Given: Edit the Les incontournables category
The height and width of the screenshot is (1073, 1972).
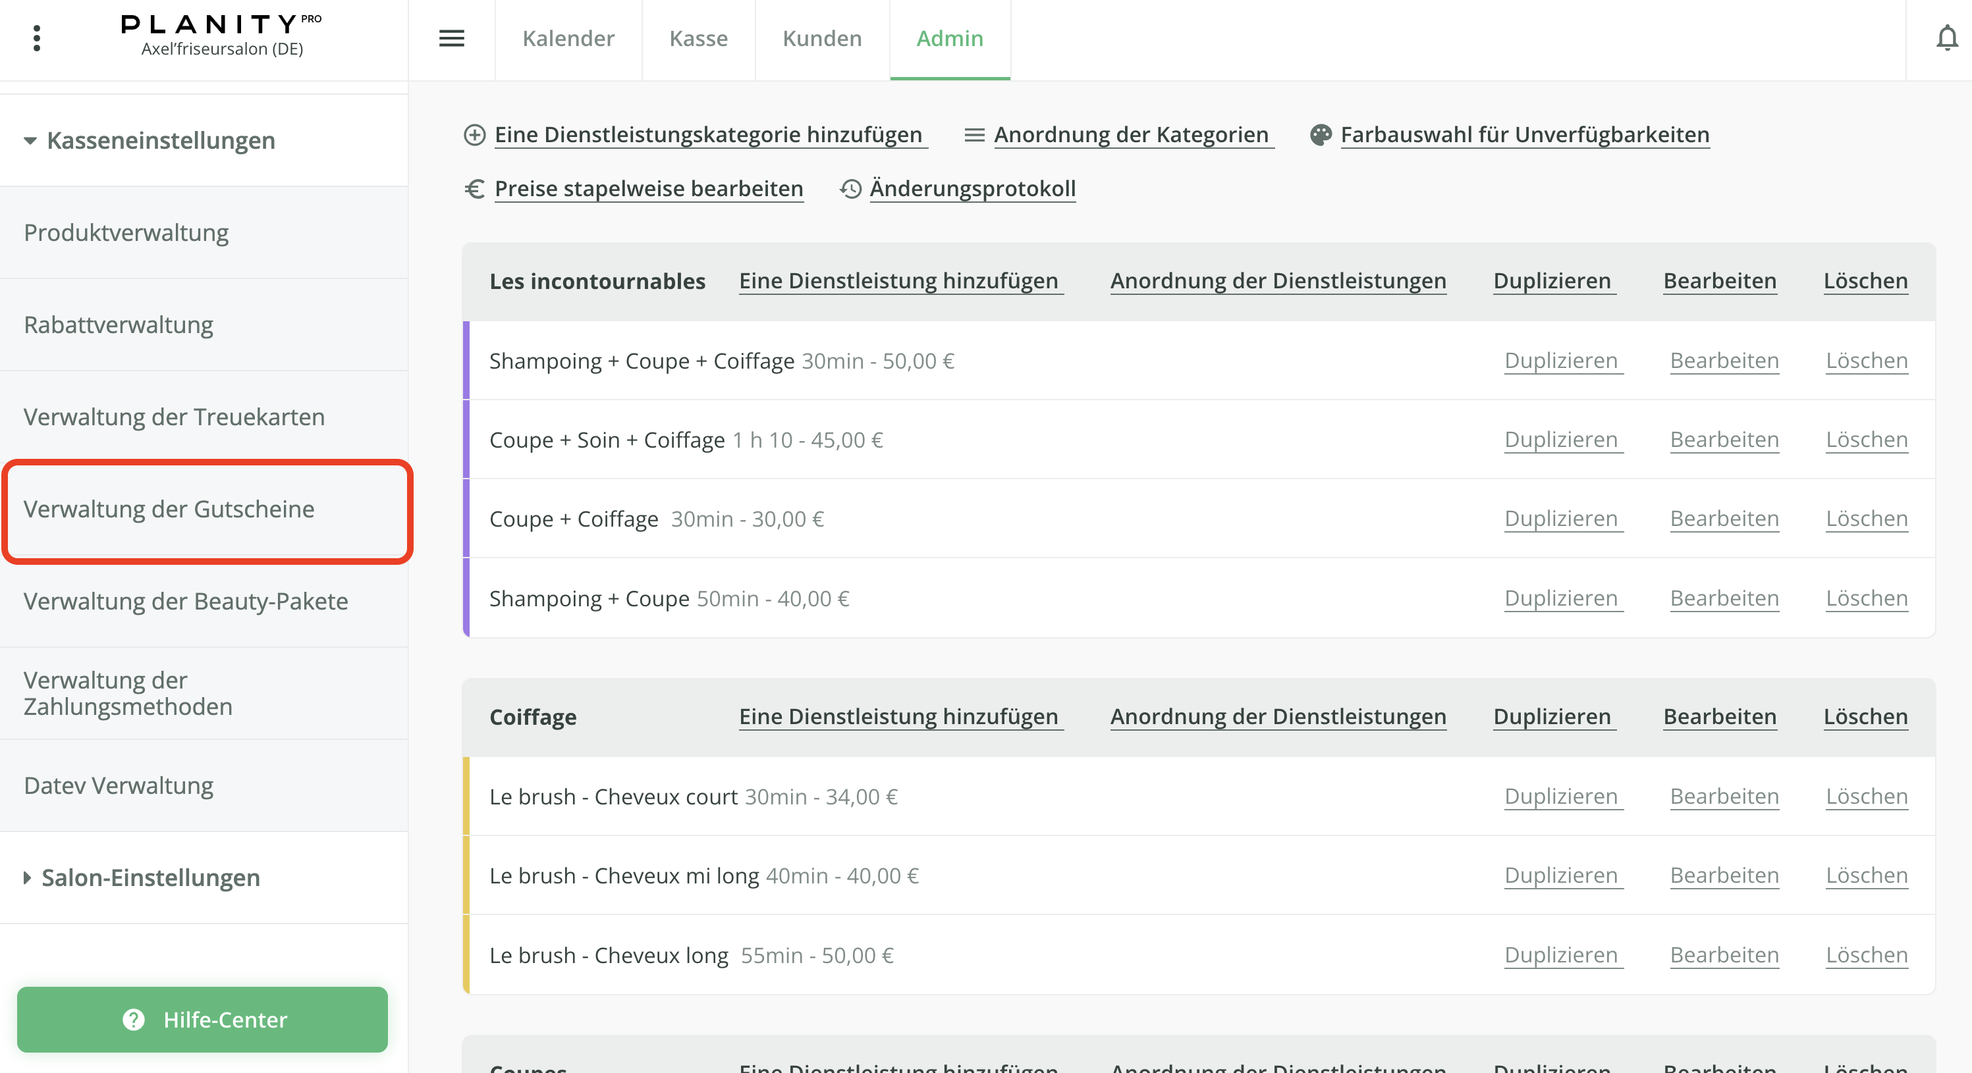Looking at the screenshot, I should point(1719,281).
